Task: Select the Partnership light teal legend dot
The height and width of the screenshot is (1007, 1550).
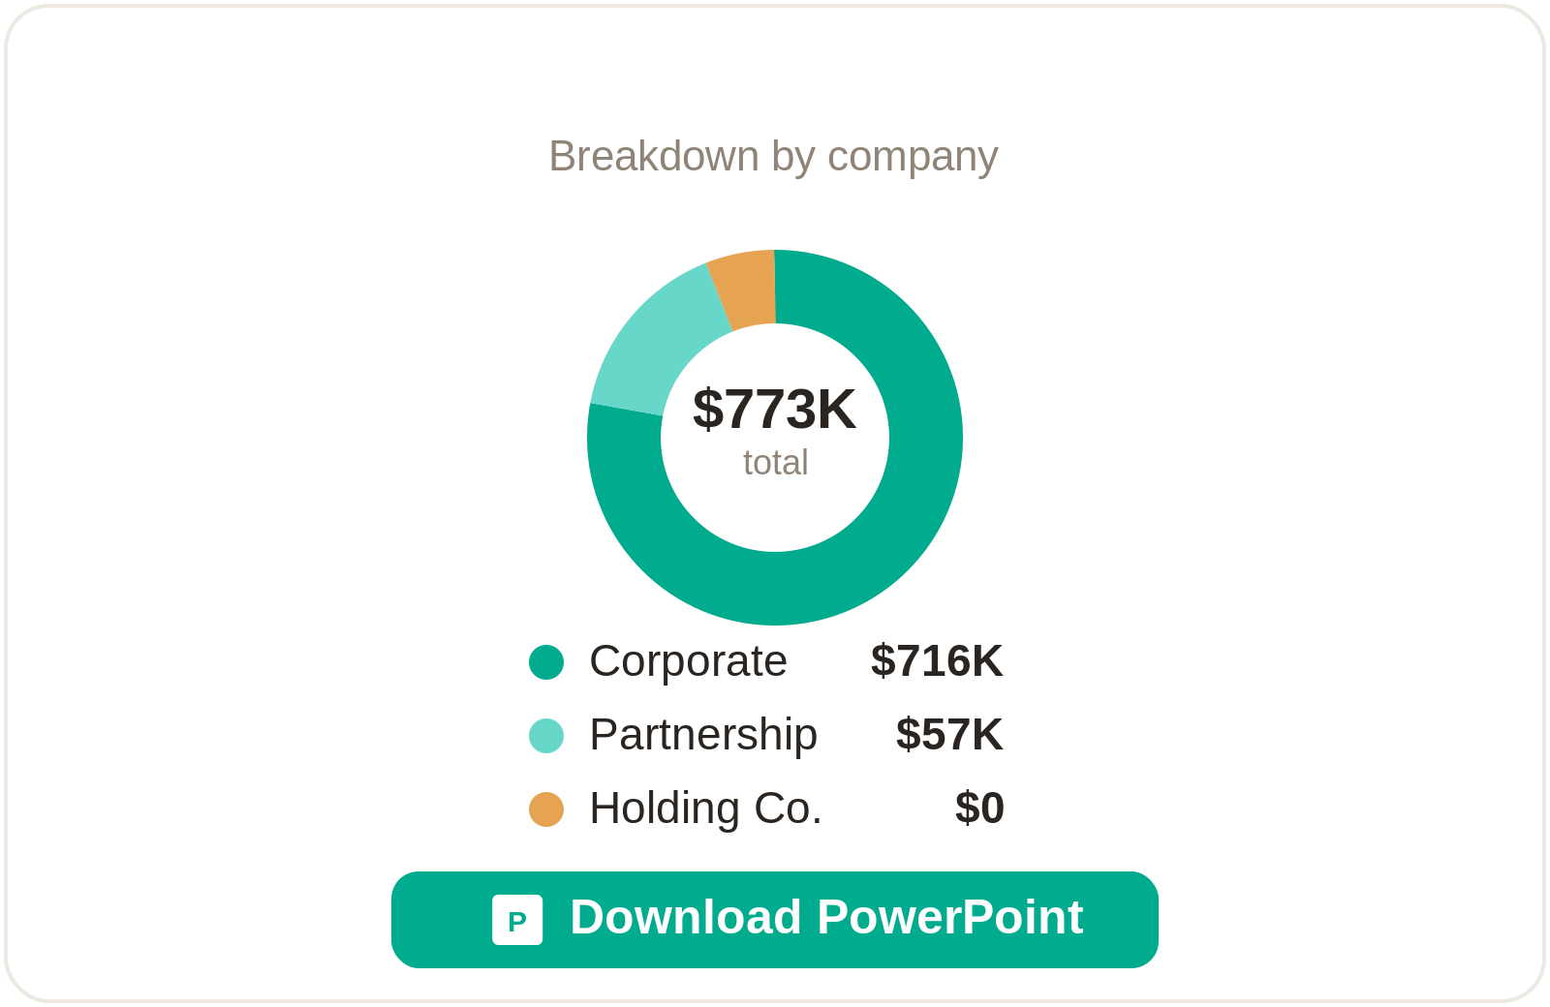Action: click(546, 736)
